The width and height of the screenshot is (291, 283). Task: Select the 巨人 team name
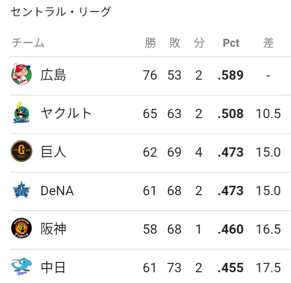53,152
